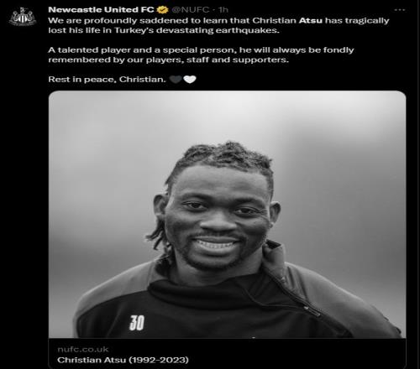The image size is (420, 369).
Task: Click the black heart emoji
Action: (176, 80)
